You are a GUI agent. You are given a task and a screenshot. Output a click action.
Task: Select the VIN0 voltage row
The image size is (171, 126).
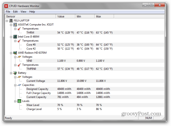[x=95, y=61]
